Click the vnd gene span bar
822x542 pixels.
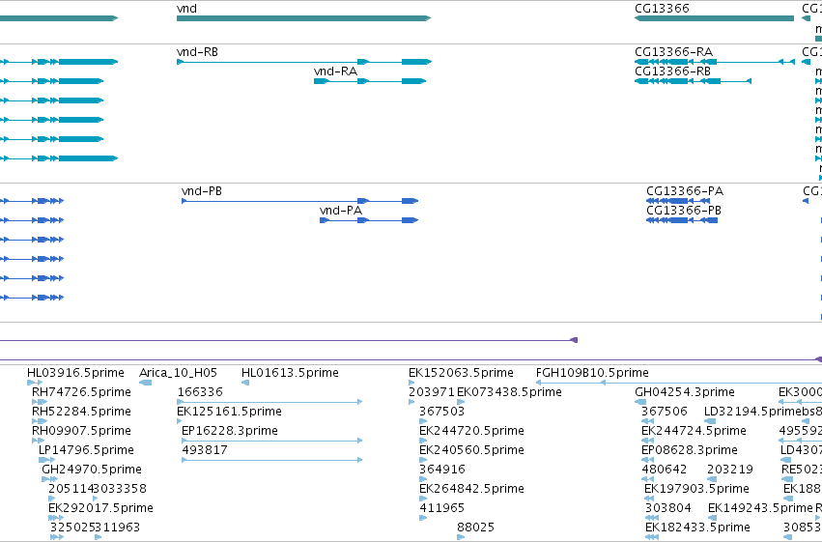303,18
